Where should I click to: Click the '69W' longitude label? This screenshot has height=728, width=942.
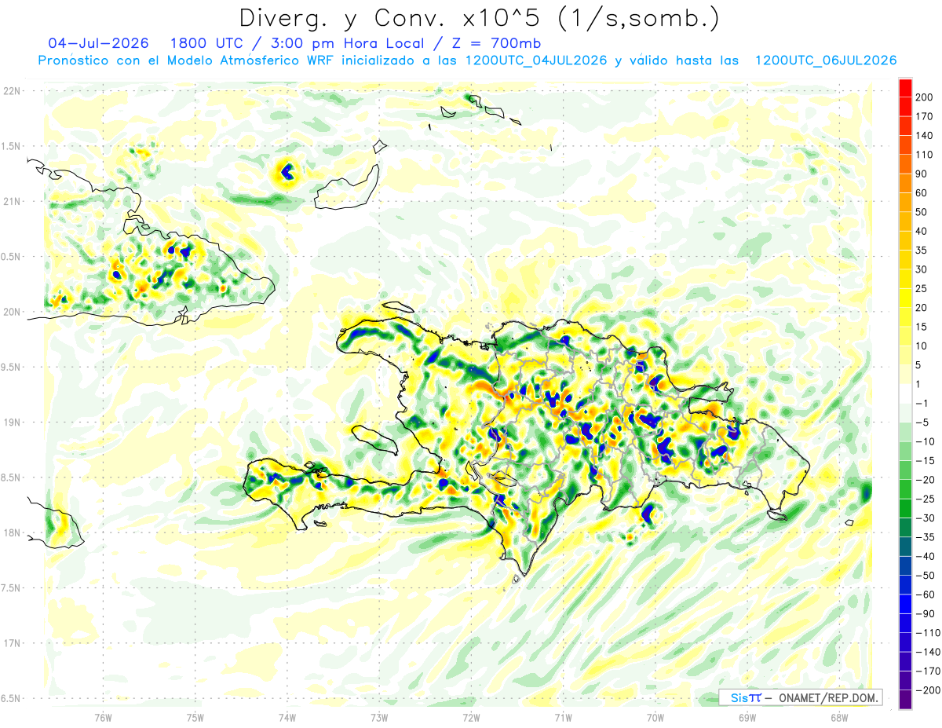[747, 718]
